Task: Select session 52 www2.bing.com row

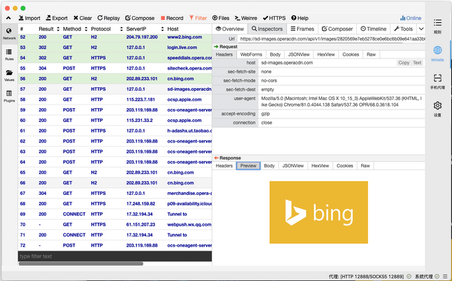Action: coord(115,37)
